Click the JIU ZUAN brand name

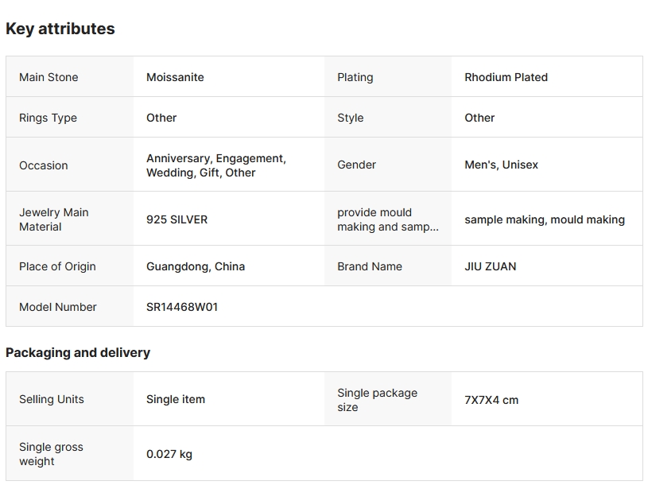point(490,266)
